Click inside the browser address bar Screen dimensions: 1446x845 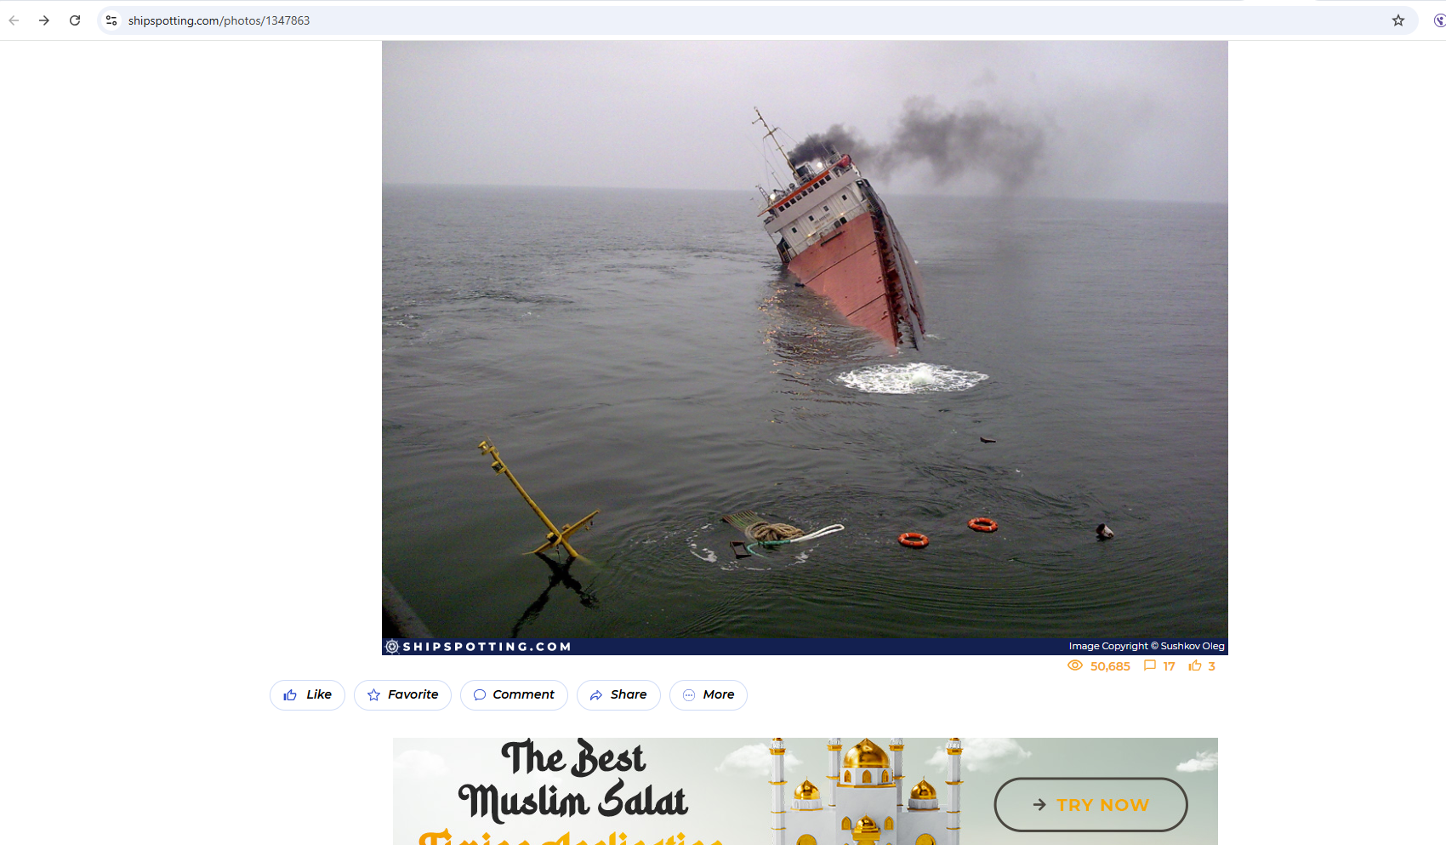pyautogui.click(x=340, y=20)
